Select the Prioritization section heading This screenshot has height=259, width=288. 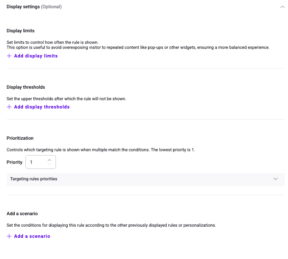(20, 138)
